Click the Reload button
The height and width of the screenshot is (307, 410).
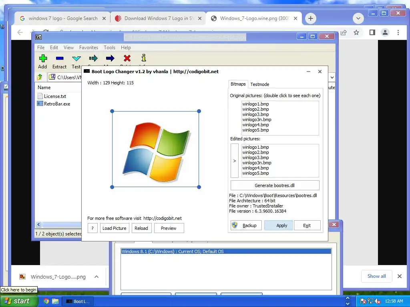[x=141, y=228]
